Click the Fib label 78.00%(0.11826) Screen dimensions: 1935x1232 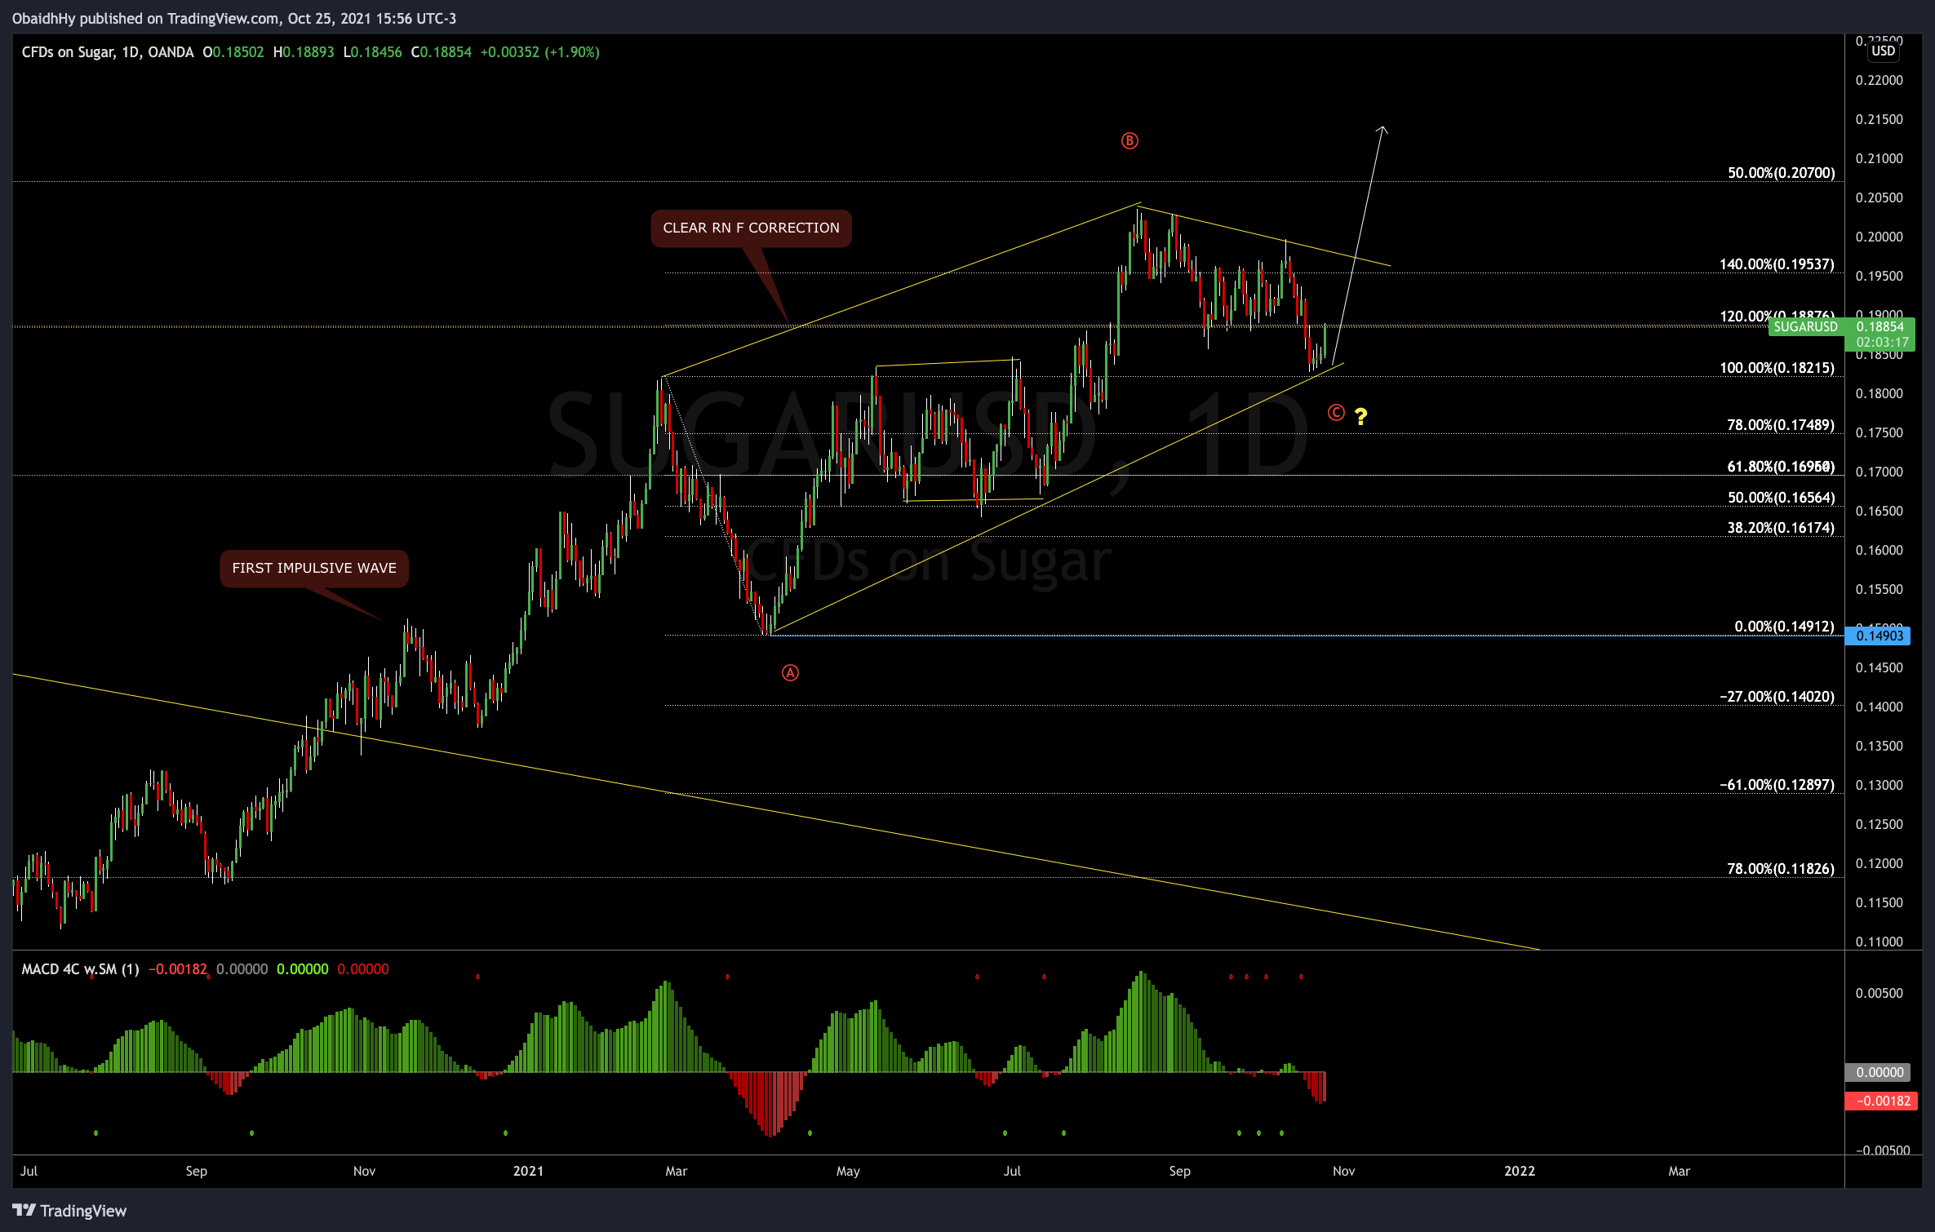point(1781,869)
